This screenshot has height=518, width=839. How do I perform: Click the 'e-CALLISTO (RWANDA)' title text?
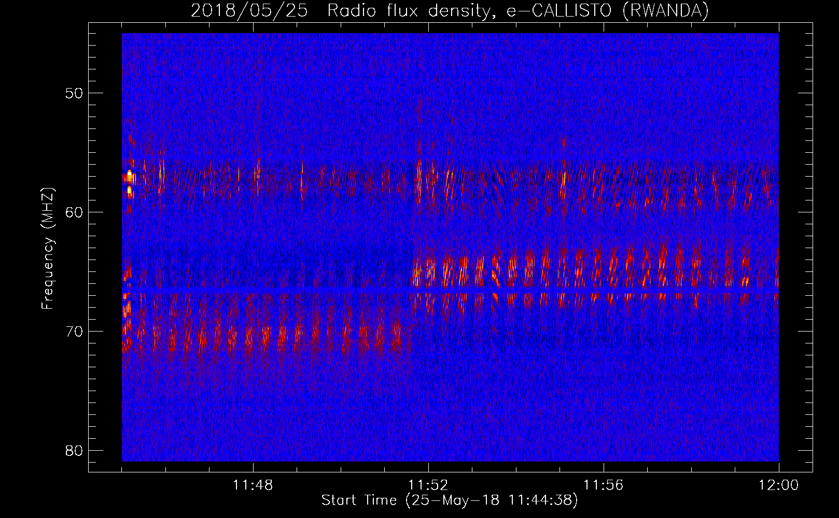click(x=608, y=11)
